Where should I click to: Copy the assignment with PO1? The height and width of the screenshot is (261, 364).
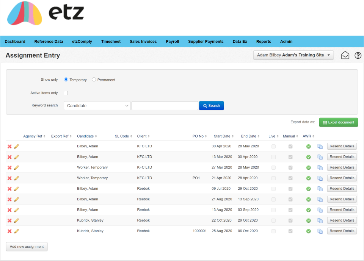click(320, 178)
